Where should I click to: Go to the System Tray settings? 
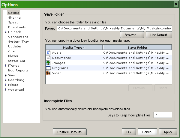pos(18,42)
